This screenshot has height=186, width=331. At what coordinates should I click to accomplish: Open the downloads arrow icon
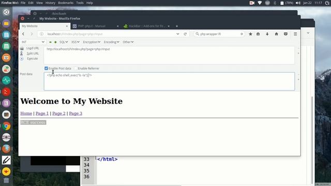pos(267,34)
